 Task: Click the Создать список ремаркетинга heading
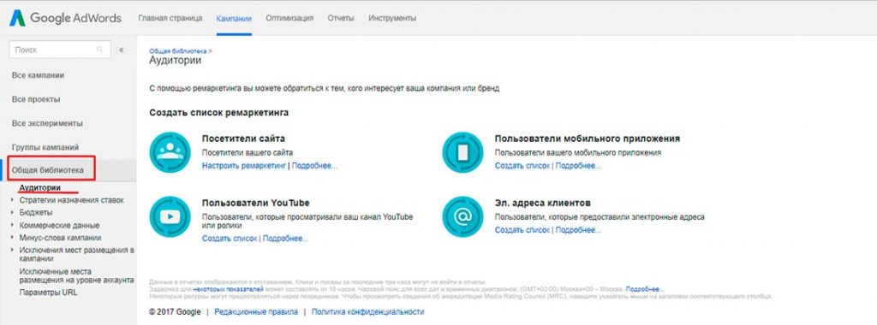click(x=219, y=113)
